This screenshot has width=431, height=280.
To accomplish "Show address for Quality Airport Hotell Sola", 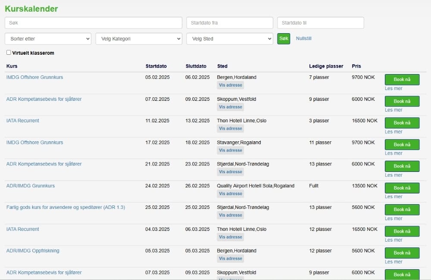I will point(230,193).
